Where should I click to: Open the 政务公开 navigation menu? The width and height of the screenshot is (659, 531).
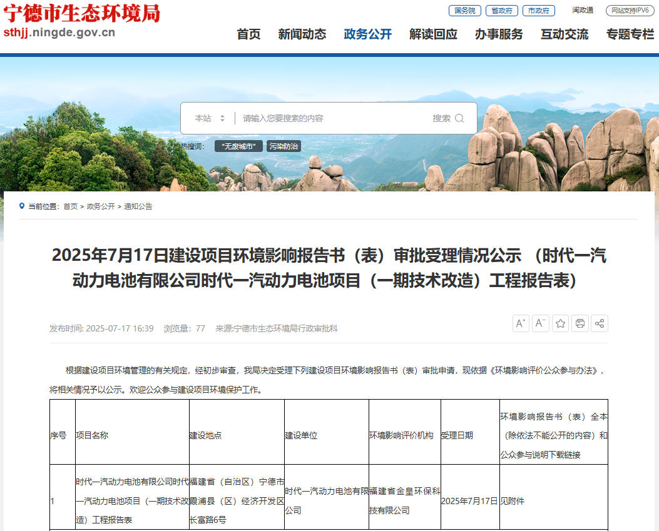pyautogui.click(x=366, y=35)
